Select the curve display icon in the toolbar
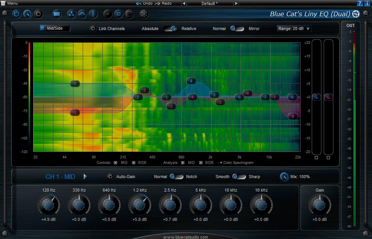 tap(82, 14)
